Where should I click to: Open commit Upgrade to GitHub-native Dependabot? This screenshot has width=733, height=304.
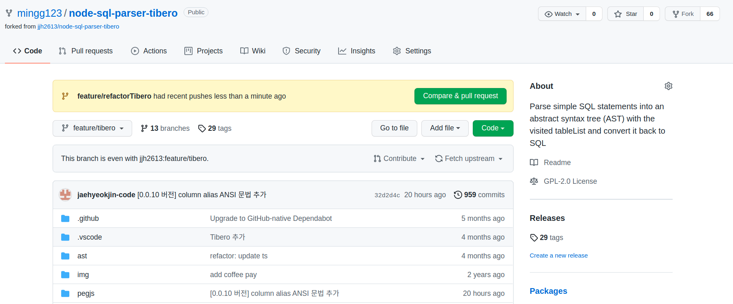point(271,218)
